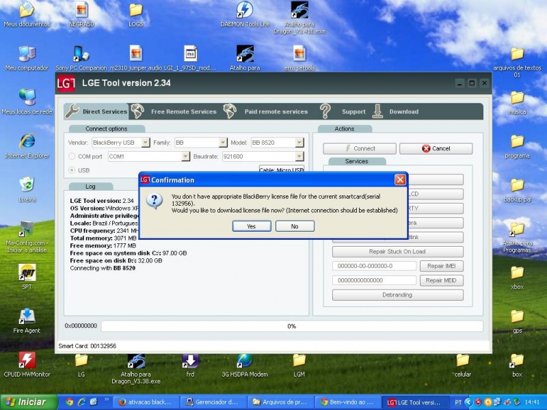This screenshot has height=410, width=547.
Task: Open the NEGRA50 desktop icon
Action: tap(81, 14)
